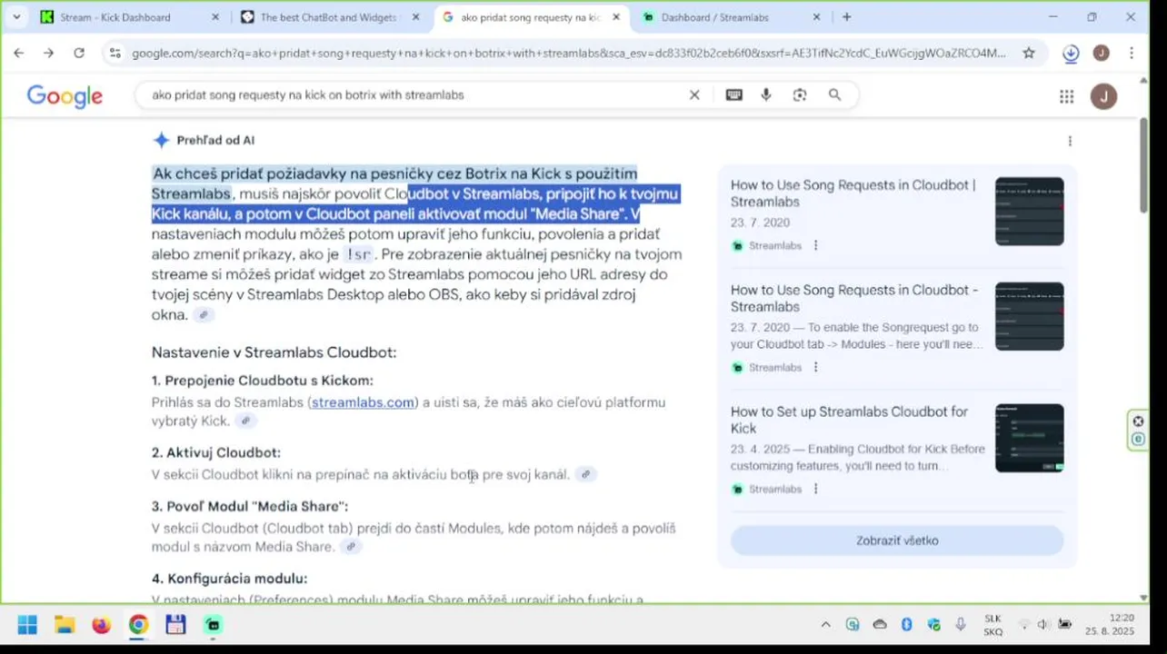Open File Explorer from taskbar
Viewport: 1167px width, 654px height.
(64, 625)
